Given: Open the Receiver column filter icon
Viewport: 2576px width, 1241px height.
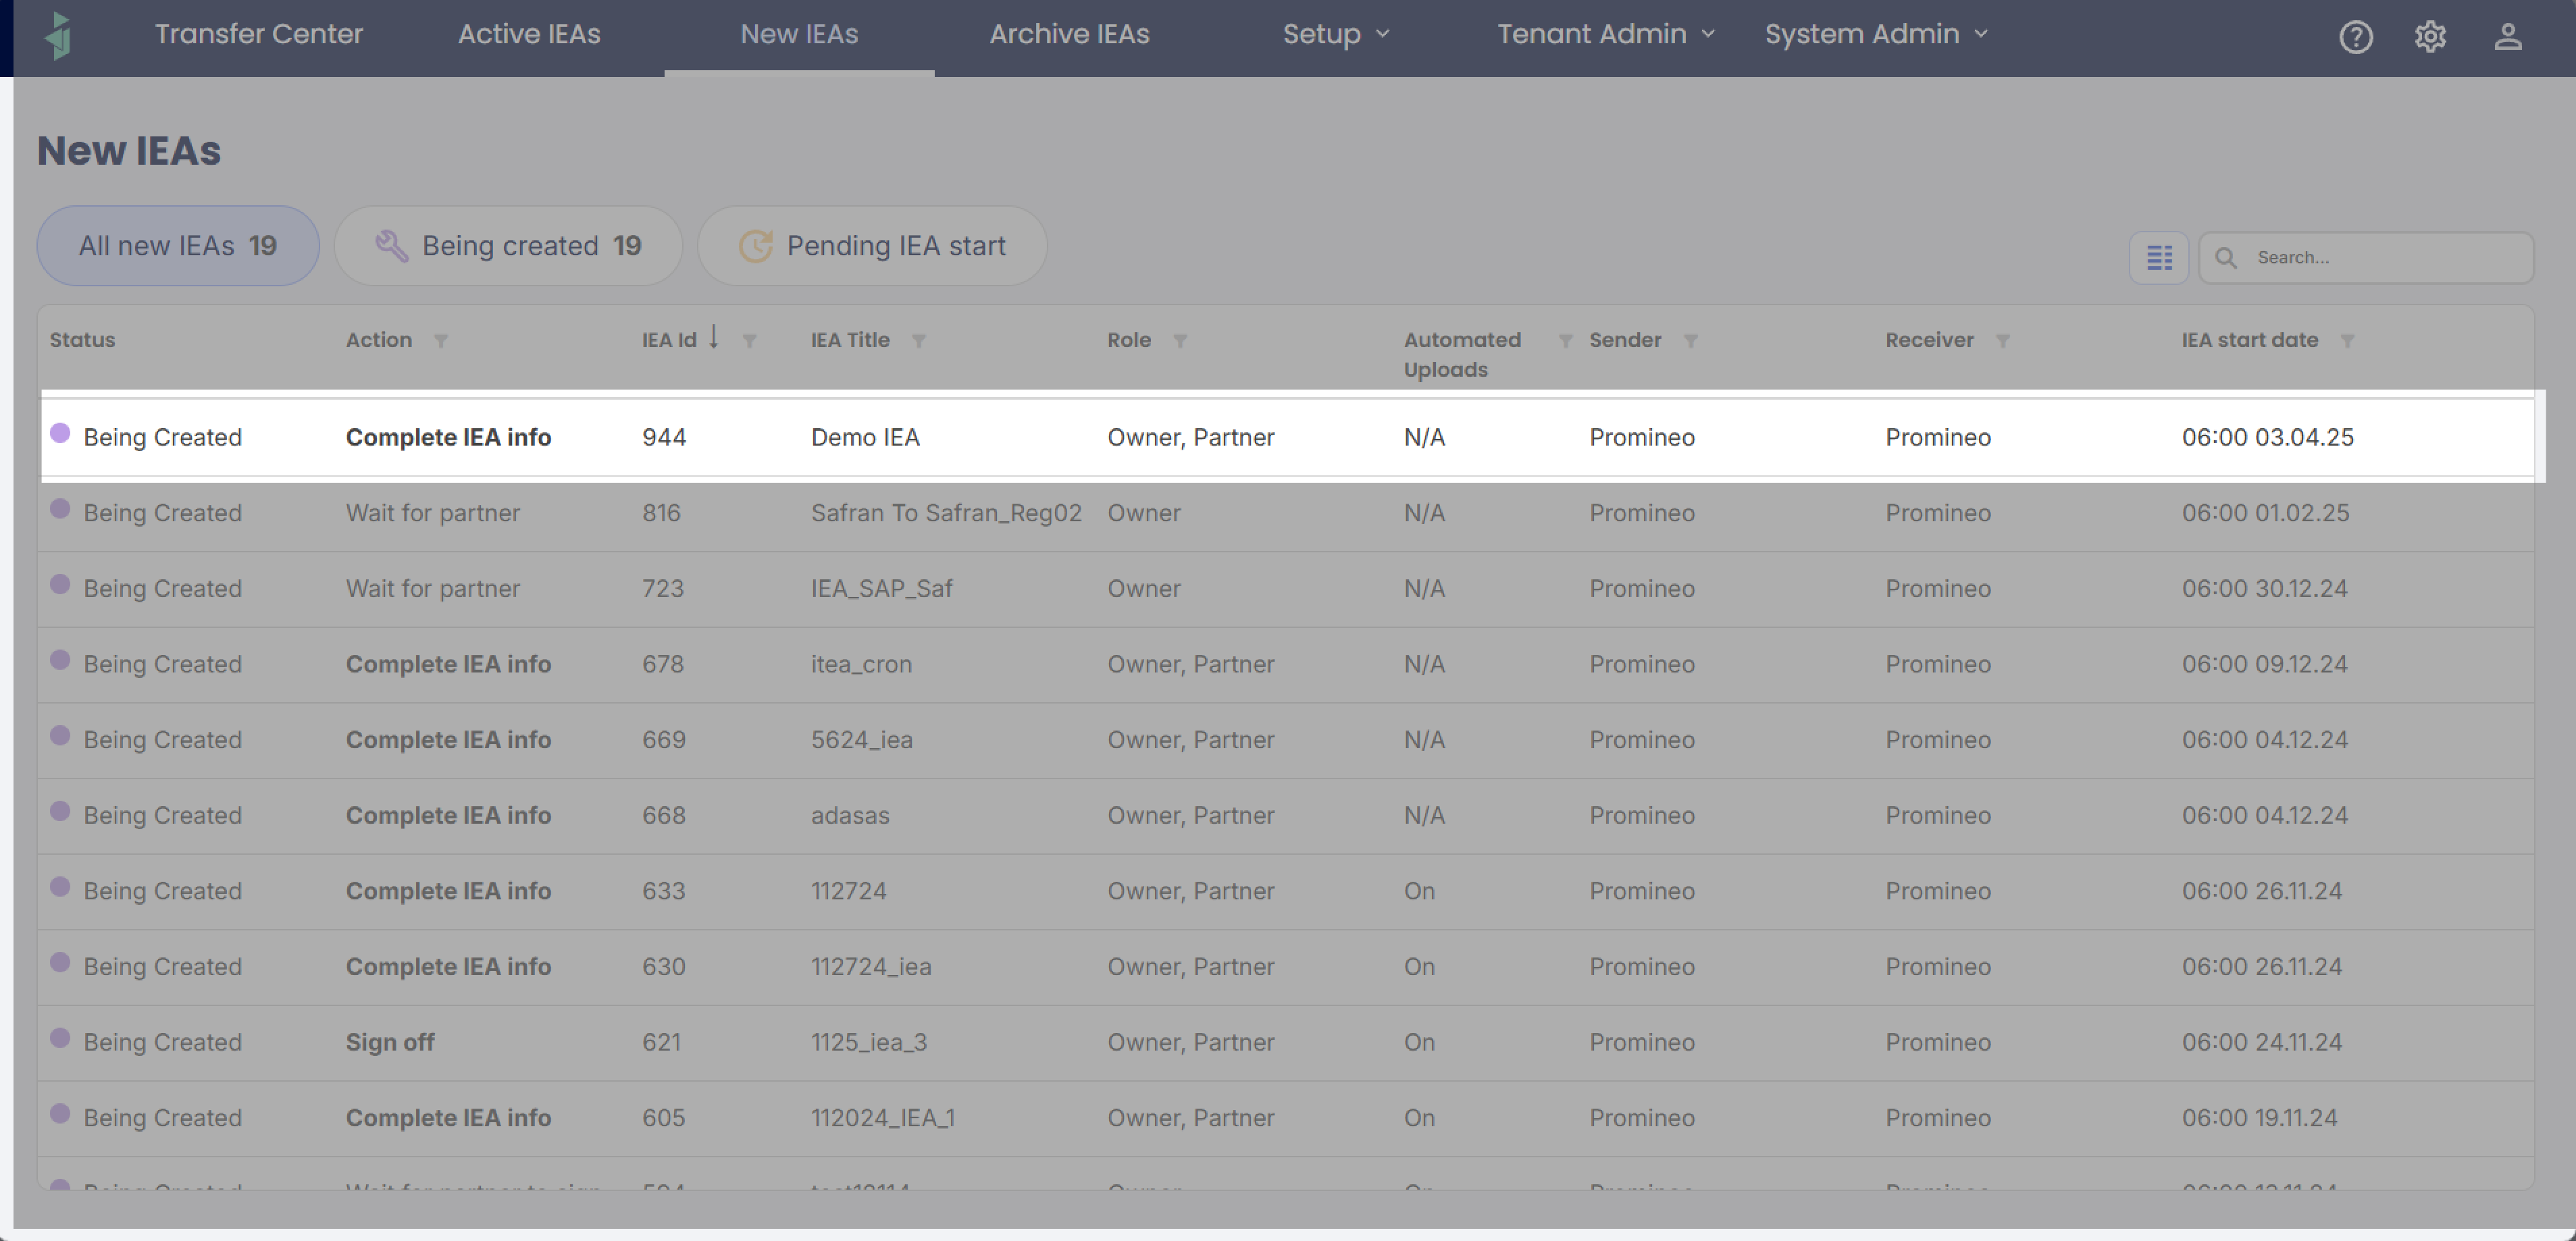Looking at the screenshot, I should [x=2002, y=341].
